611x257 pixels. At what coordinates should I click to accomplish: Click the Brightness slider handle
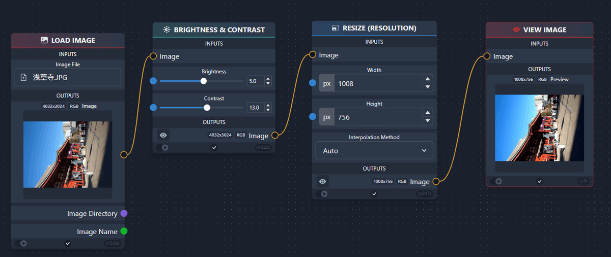(x=204, y=81)
